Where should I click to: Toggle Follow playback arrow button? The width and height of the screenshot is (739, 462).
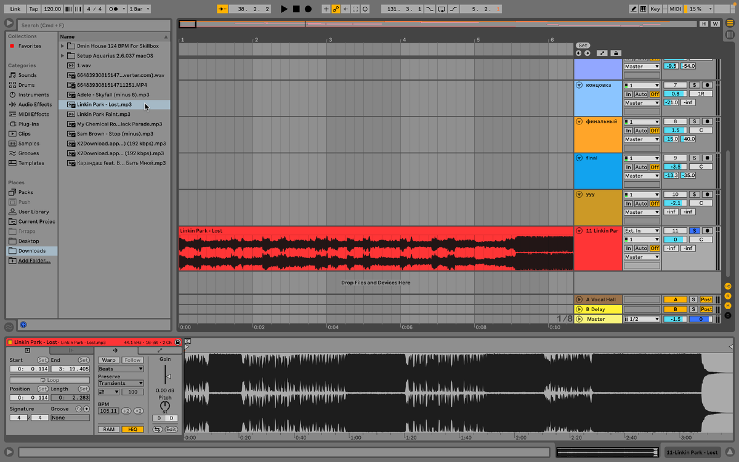click(222, 9)
